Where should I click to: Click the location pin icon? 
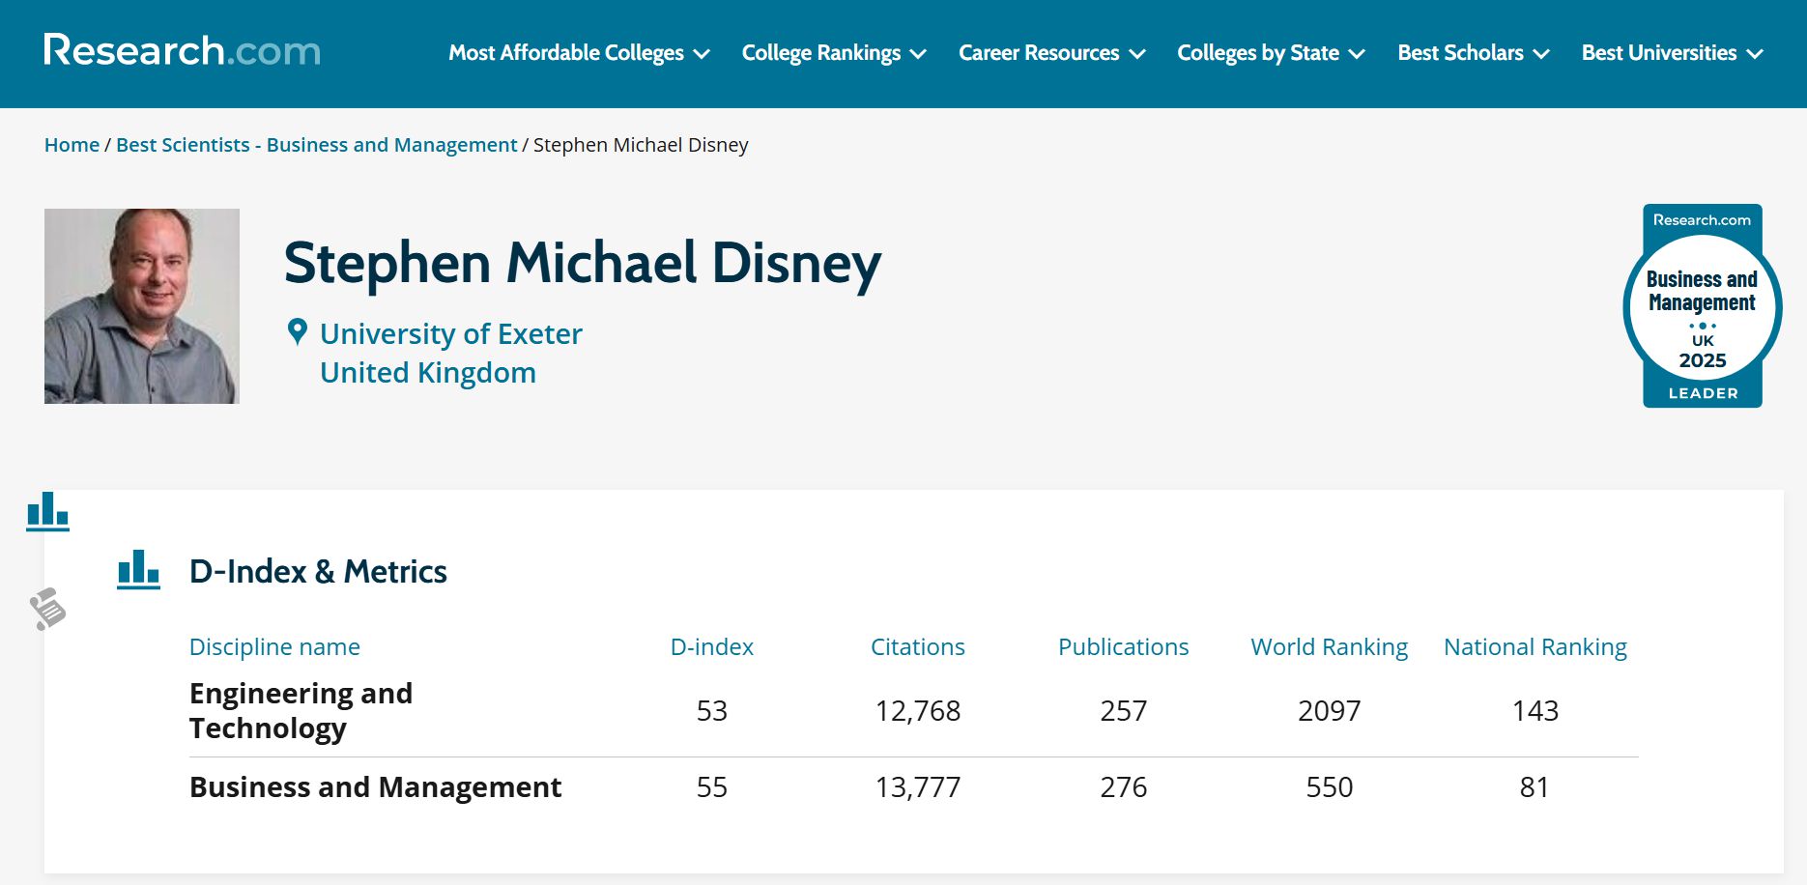click(298, 332)
